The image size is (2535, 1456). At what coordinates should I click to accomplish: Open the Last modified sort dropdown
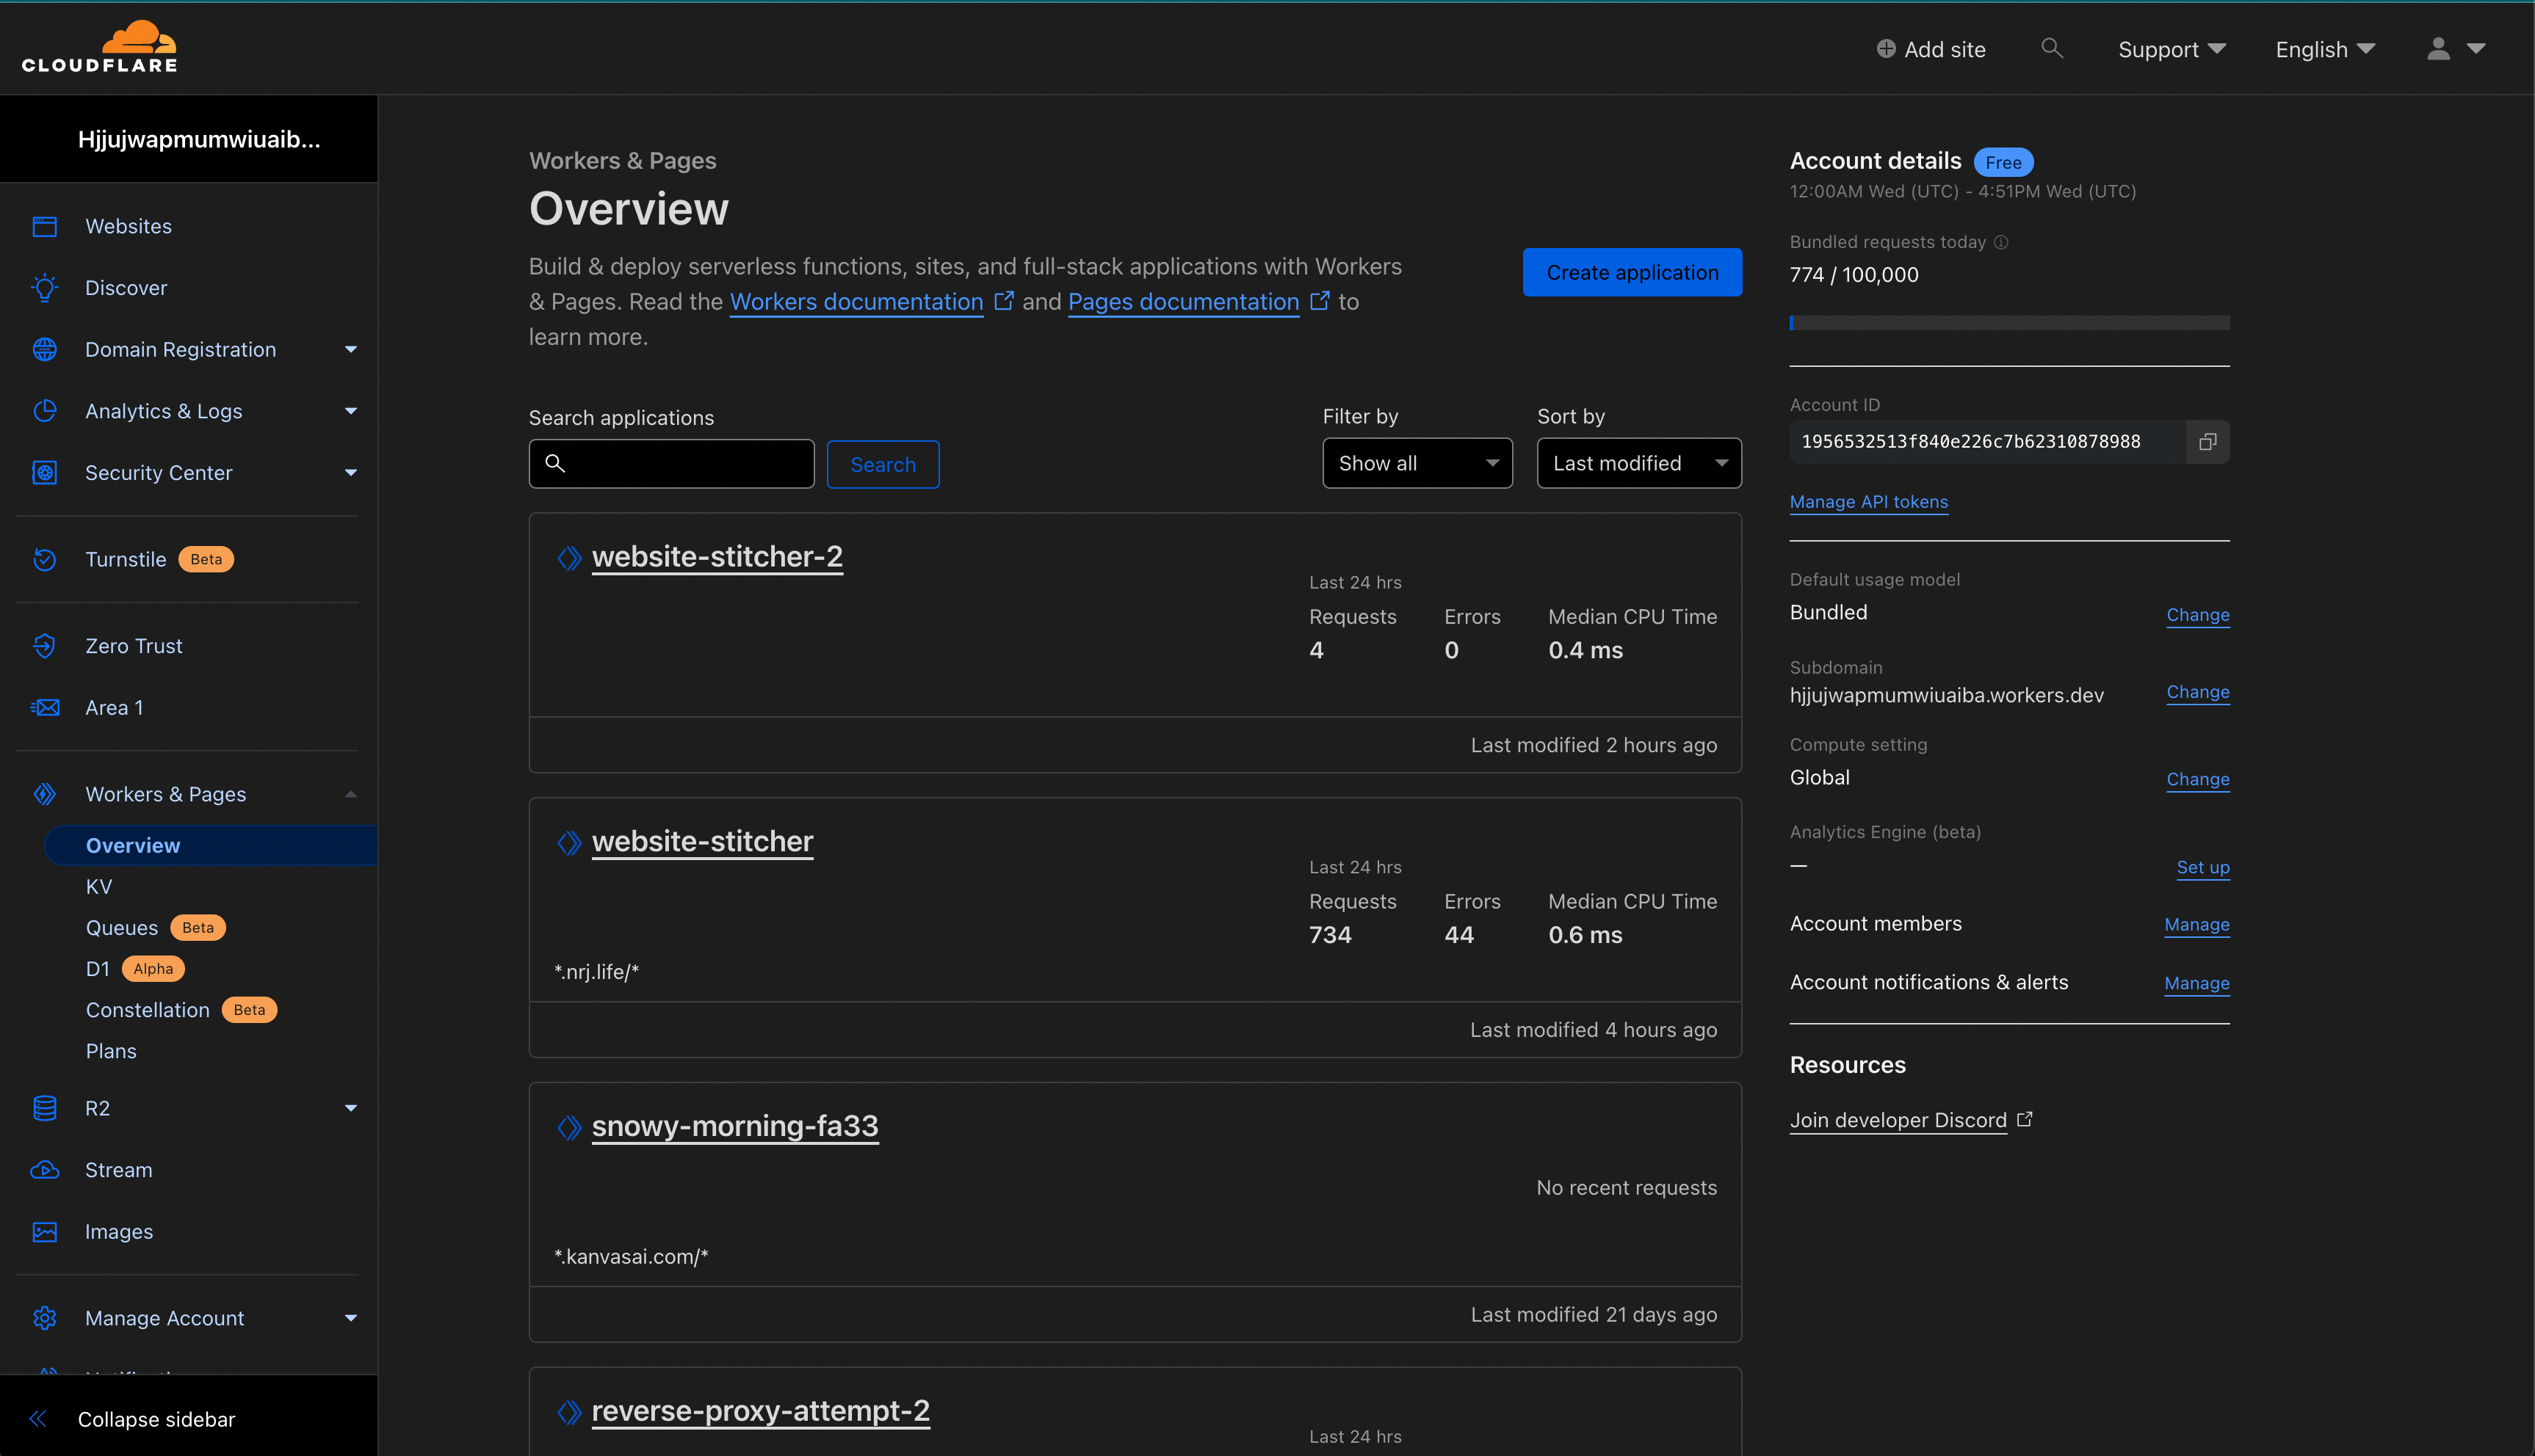1638,463
